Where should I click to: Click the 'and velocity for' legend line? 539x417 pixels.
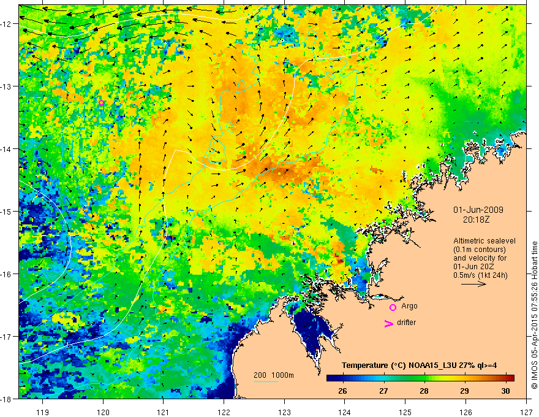coord(480,258)
